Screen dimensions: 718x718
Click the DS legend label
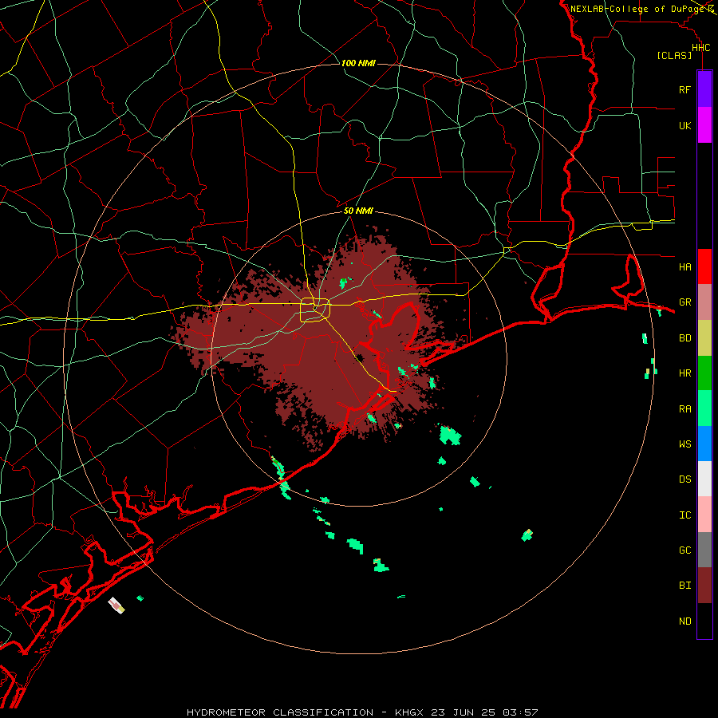point(684,479)
